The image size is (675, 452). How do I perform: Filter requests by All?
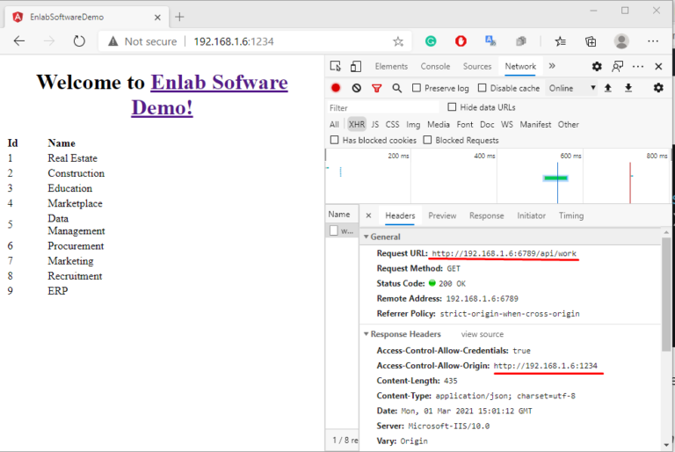click(x=334, y=125)
